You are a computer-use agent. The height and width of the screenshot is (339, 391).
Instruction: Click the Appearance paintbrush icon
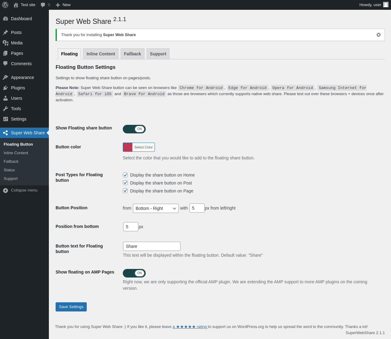pos(5,77)
